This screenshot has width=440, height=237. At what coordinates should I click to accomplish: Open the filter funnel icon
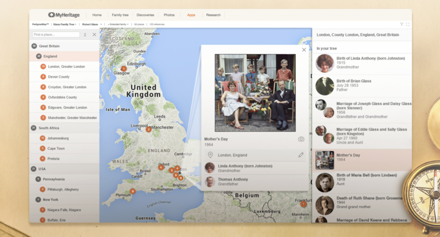(x=402, y=25)
